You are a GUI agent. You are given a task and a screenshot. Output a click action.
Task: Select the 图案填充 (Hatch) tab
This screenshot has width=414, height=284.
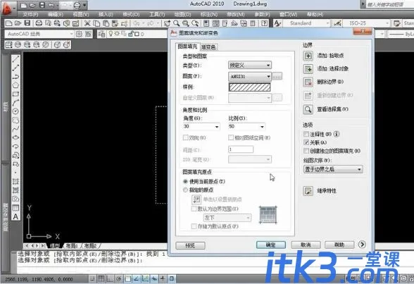coord(187,47)
